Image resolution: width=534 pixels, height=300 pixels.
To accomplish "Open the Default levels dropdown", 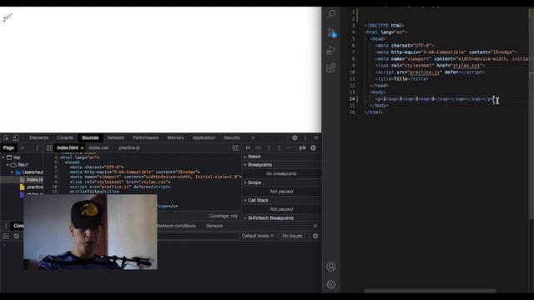I will (258, 236).
